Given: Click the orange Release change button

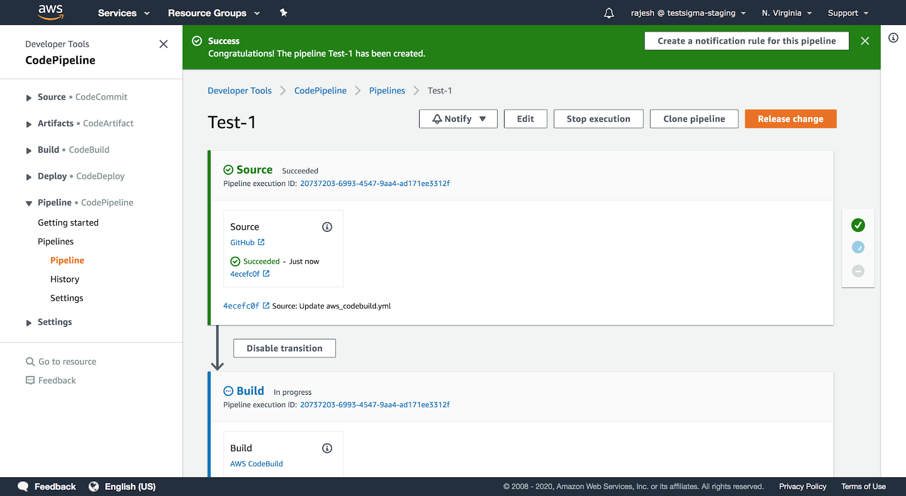Looking at the screenshot, I should pyautogui.click(x=790, y=119).
